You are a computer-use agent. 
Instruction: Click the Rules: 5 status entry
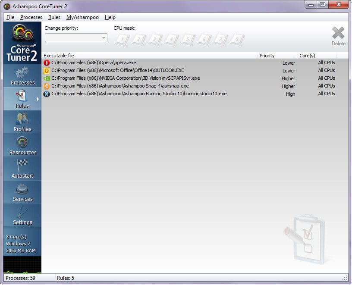pos(65,278)
